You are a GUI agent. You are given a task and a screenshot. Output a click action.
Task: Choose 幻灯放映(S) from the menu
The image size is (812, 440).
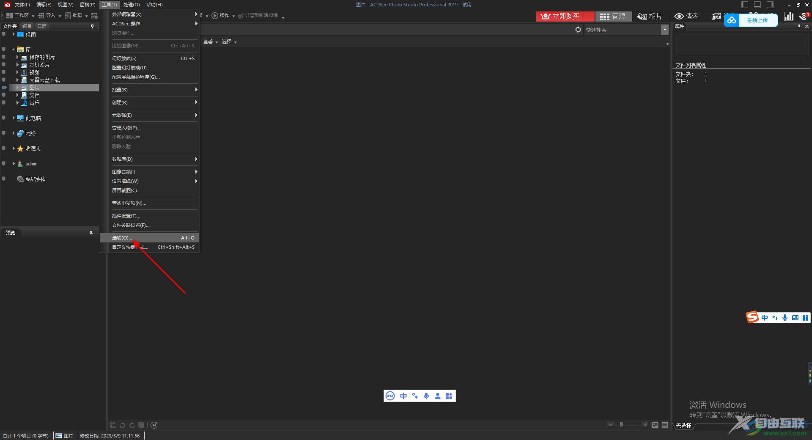tap(149, 58)
